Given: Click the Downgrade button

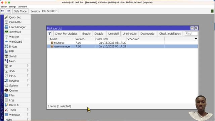Looking at the screenshot, I should tap(147, 34).
